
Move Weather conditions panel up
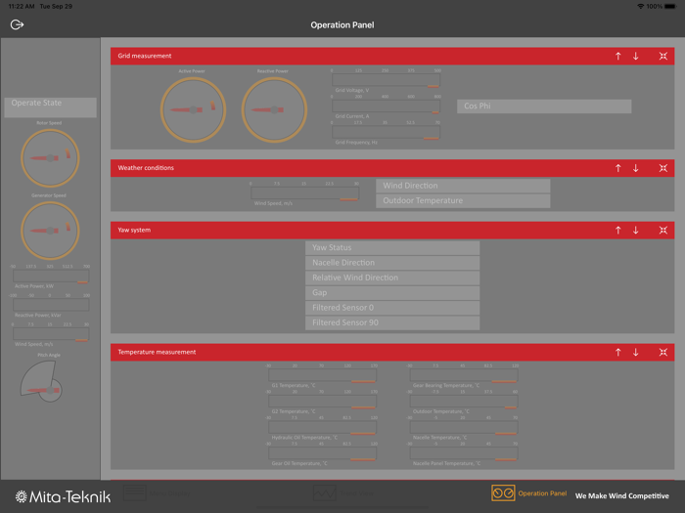pos(617,168)
